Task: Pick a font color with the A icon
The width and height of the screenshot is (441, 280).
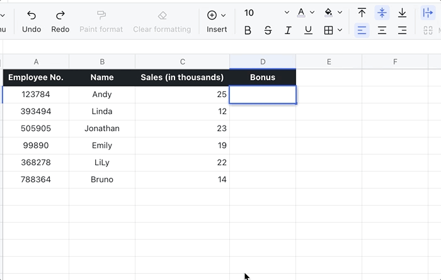Action: tap(301, 13)
